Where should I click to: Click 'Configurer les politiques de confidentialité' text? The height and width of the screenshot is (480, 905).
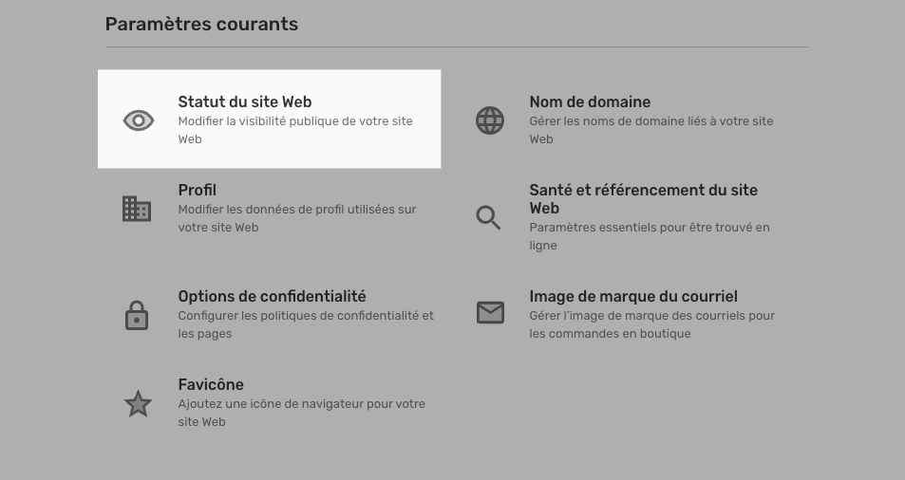[x=306, y=324]
